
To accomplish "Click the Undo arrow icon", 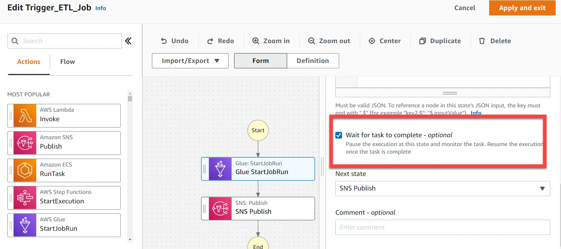I will (x=164, y=41).
